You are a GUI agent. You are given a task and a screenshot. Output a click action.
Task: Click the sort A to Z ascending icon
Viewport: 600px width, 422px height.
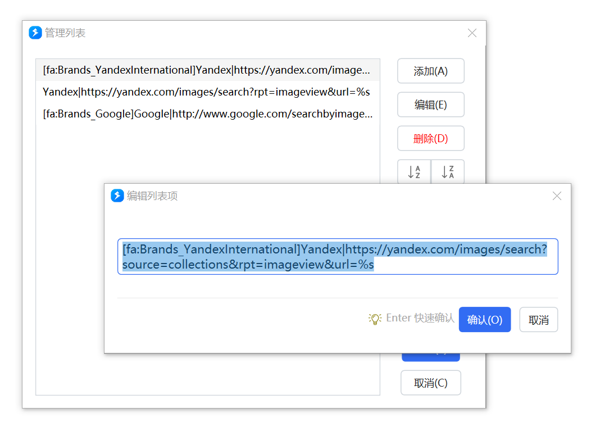pos(414,172)
